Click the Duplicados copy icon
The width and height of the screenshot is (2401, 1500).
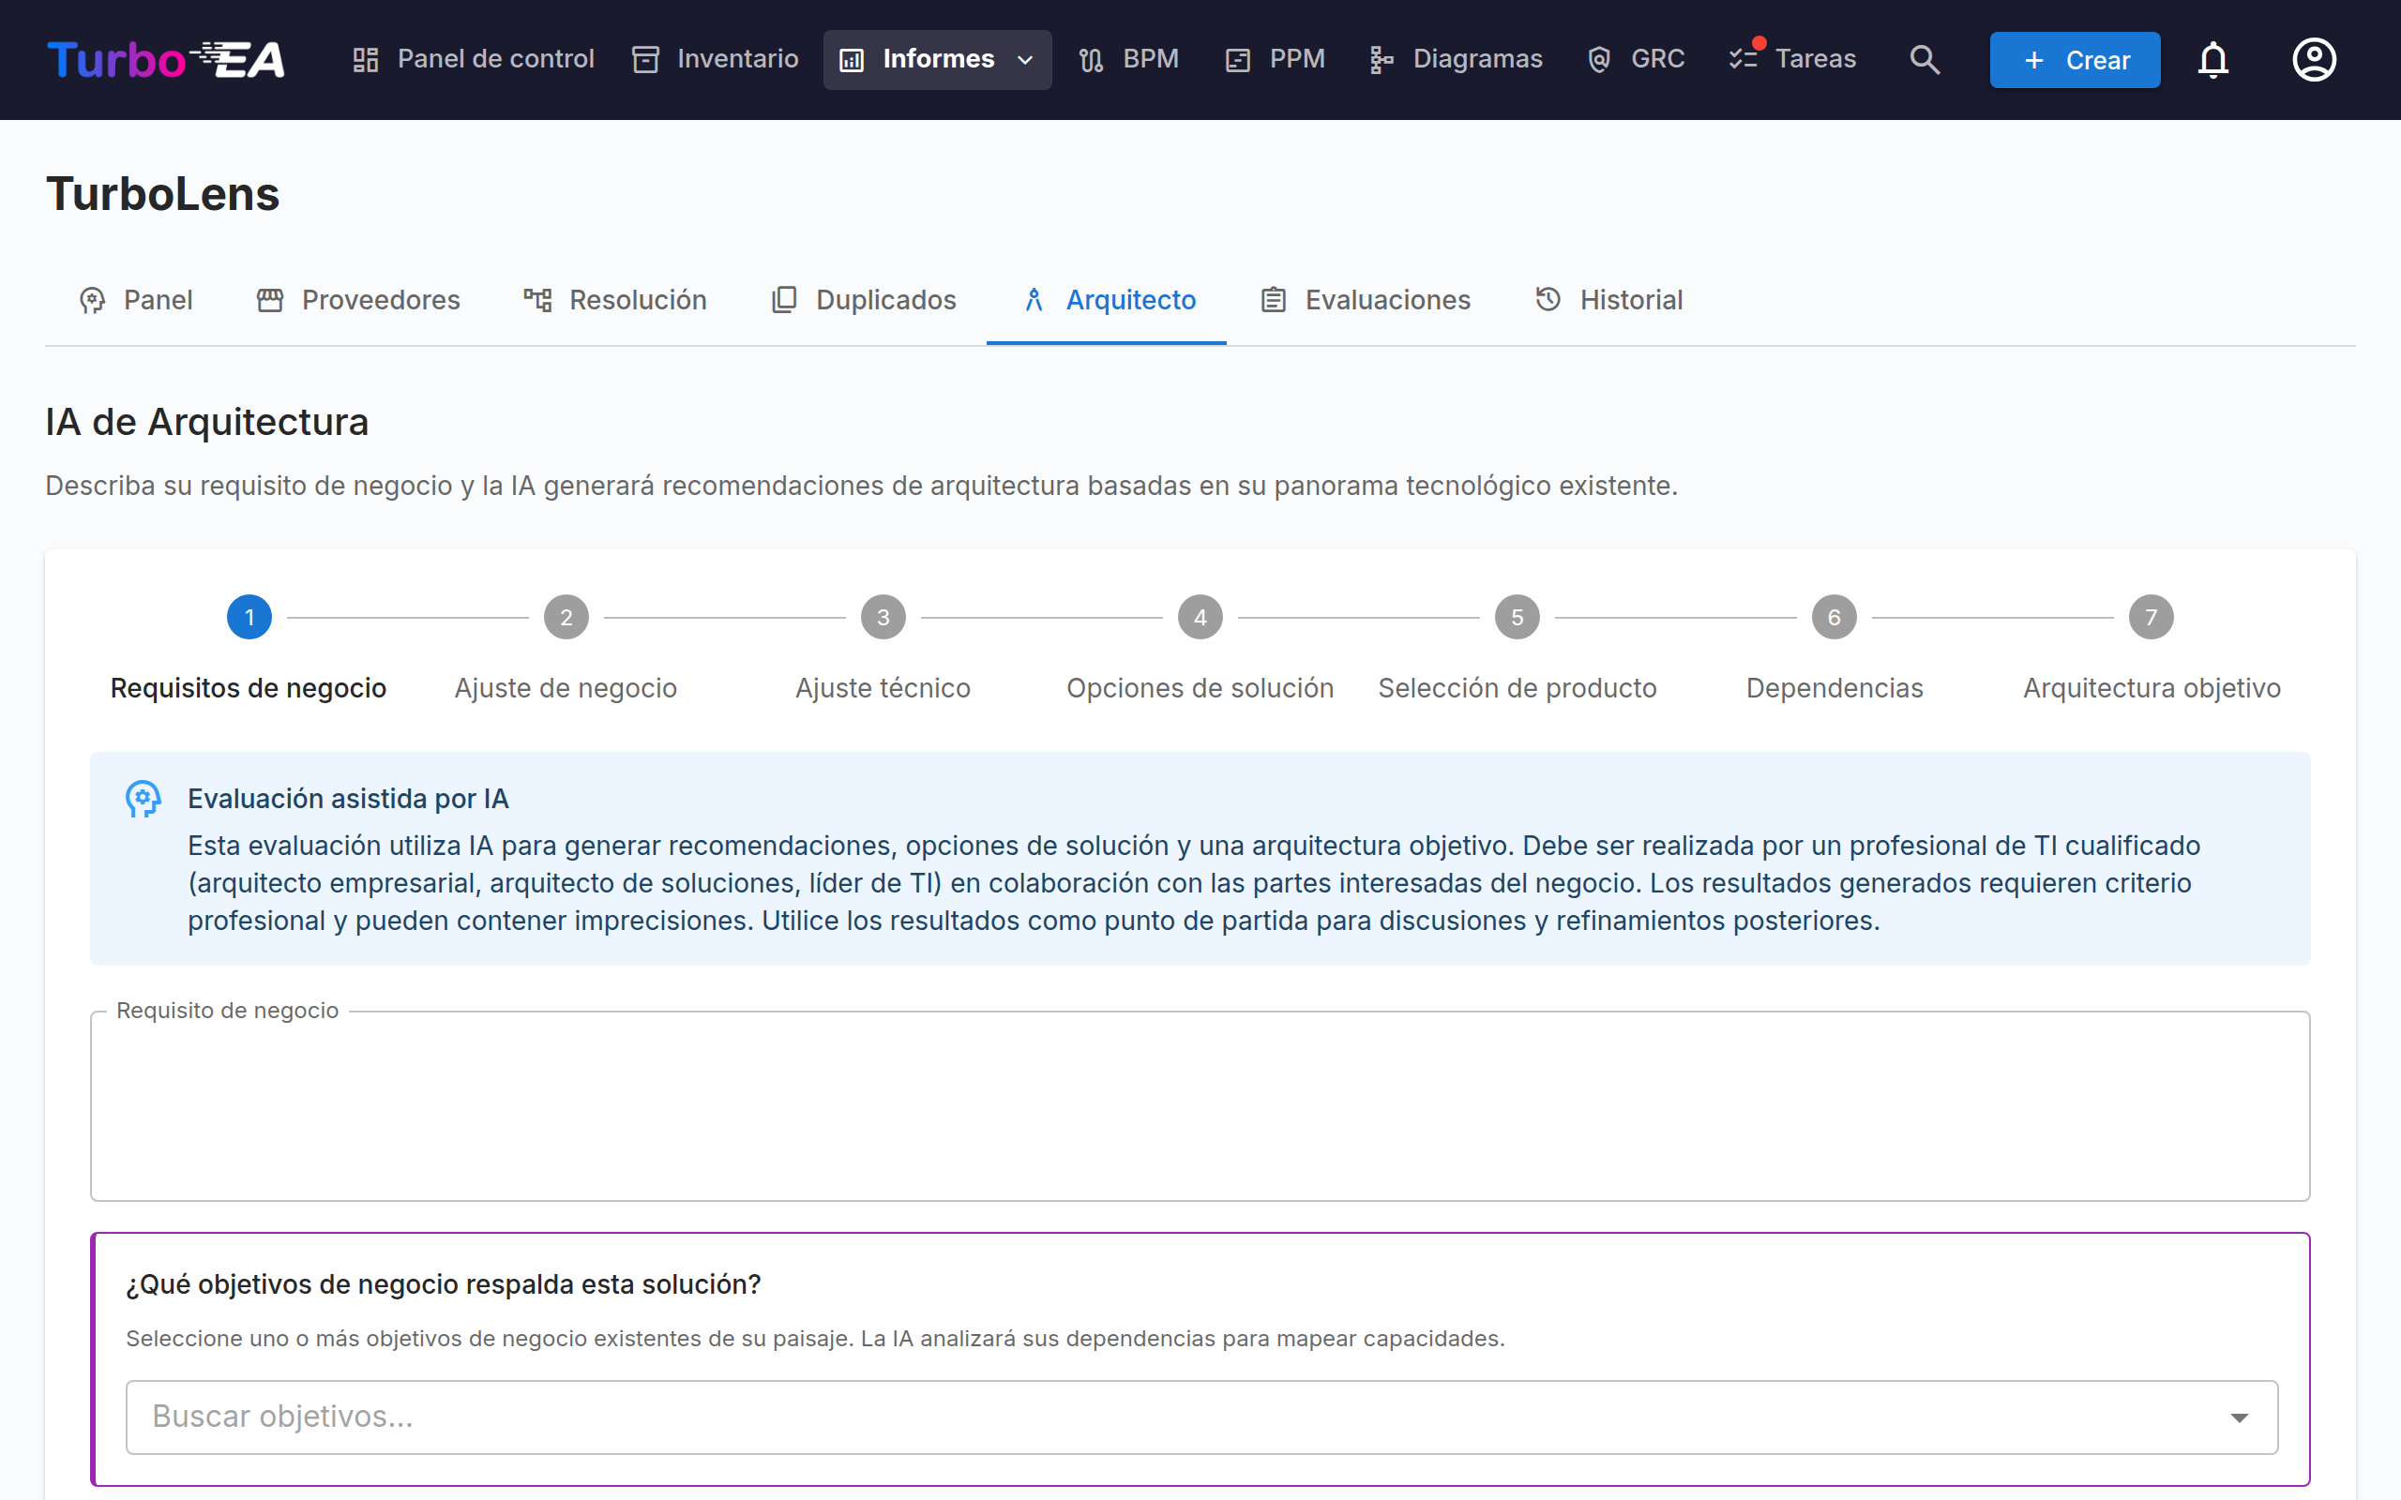[x=784, y=300]
